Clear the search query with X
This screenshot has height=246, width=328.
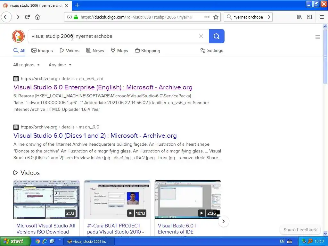(201, 36)
